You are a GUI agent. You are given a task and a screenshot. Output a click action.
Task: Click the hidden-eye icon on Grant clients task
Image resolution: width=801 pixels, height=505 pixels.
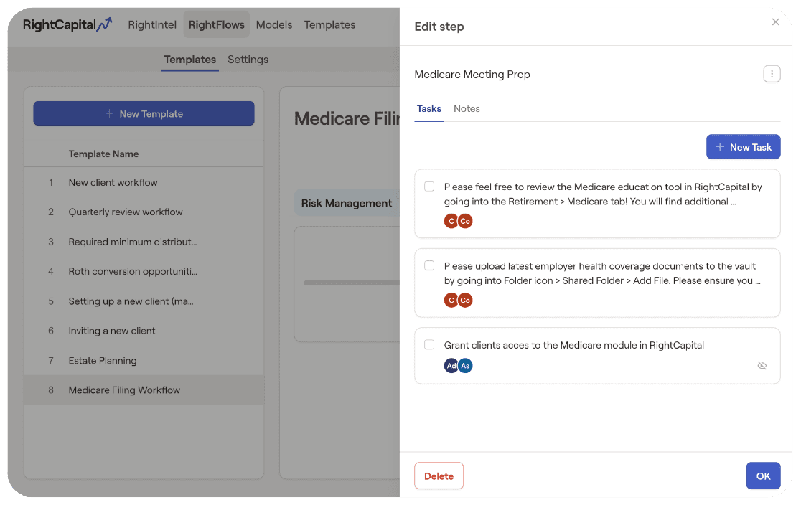tap(762, 366)
